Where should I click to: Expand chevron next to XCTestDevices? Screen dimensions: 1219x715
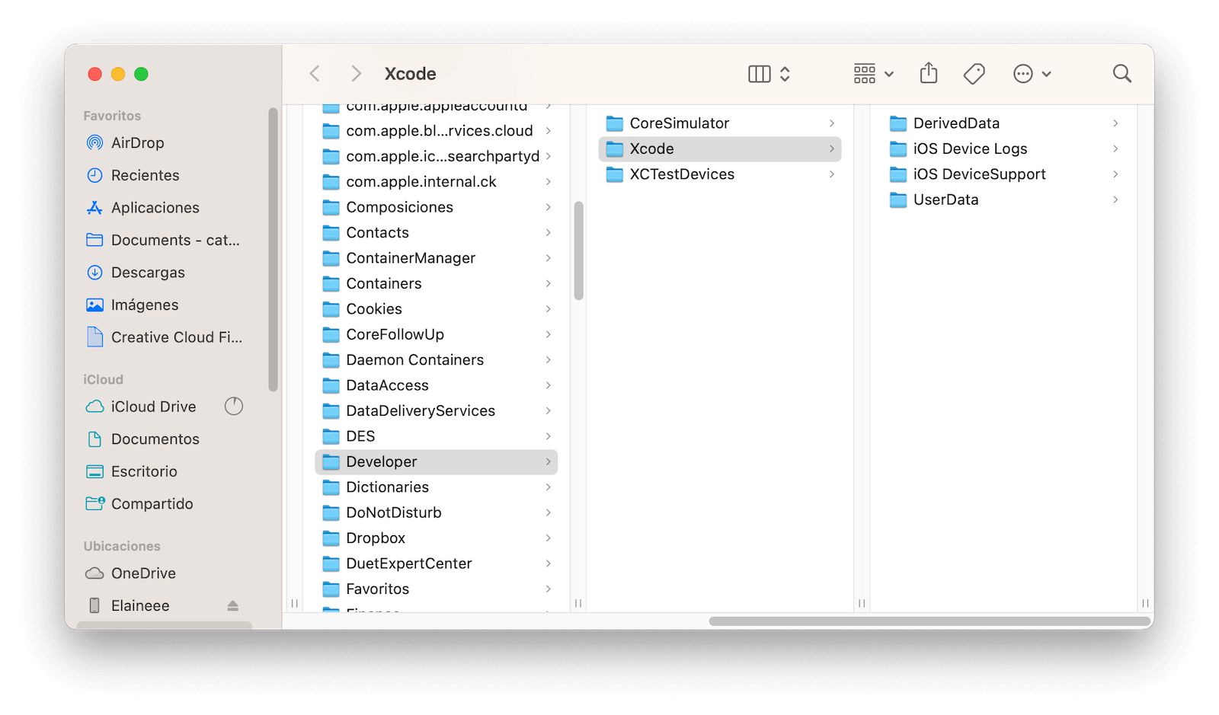[x=832, y=174]
